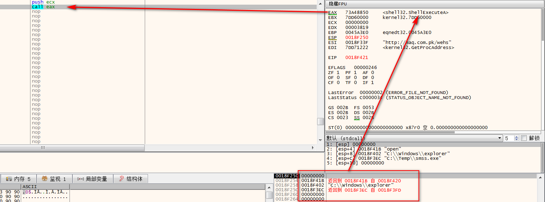Click the disassembly horizontal scrollbar thumb
This screenshot has height=202, width=545.
(x=72, y=148)
